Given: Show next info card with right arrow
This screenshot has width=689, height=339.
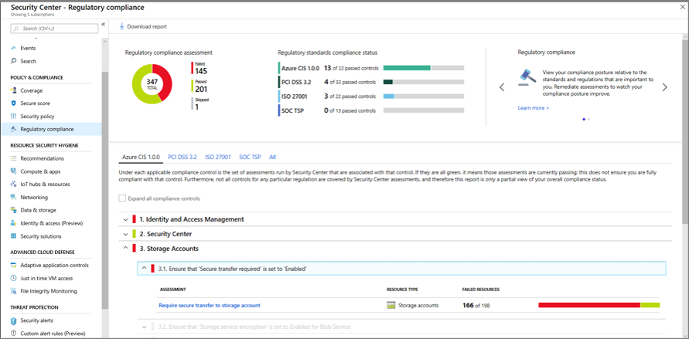Looking at the screenshot, I should 664,87.
